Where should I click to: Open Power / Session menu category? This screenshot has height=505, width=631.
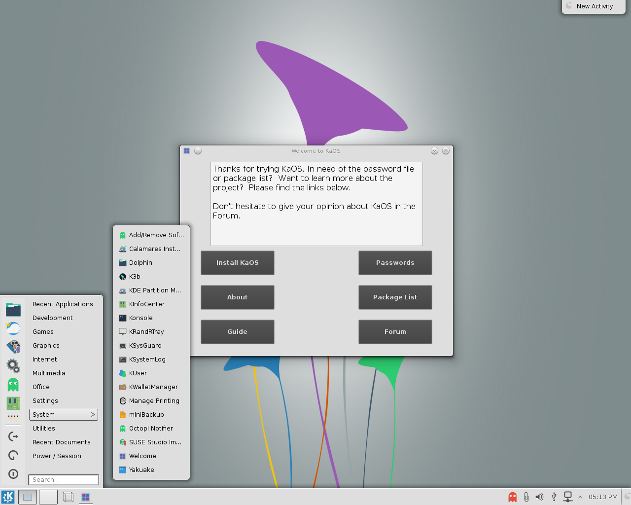[57, 456]
